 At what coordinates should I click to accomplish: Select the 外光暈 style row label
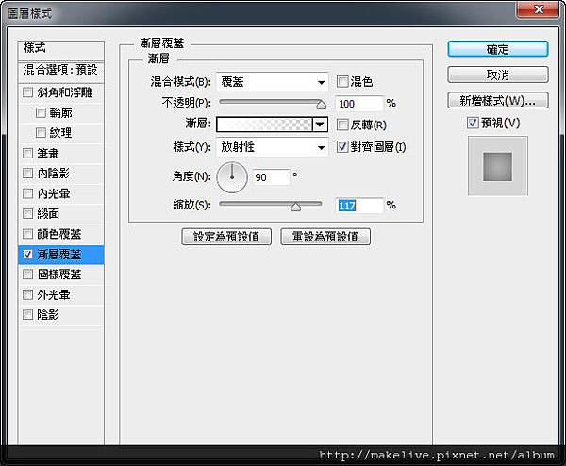54,295
